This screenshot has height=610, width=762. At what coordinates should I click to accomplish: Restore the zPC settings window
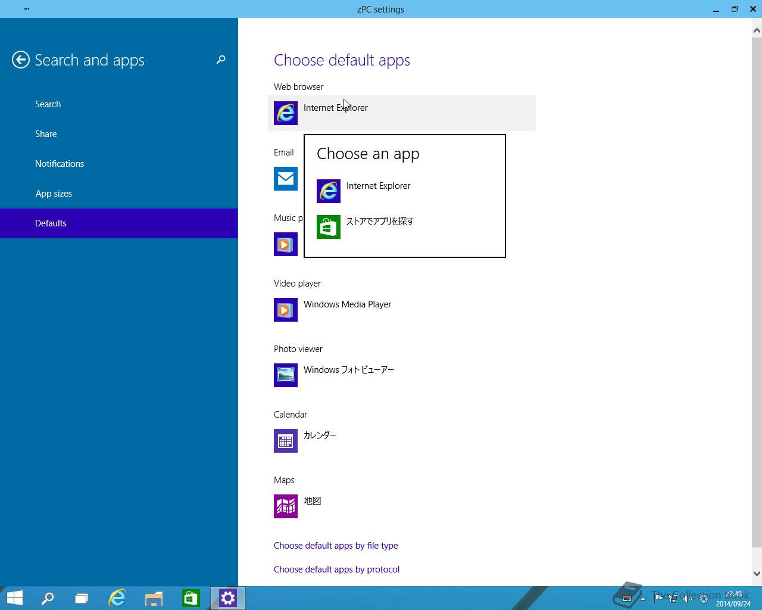[734, 9]
